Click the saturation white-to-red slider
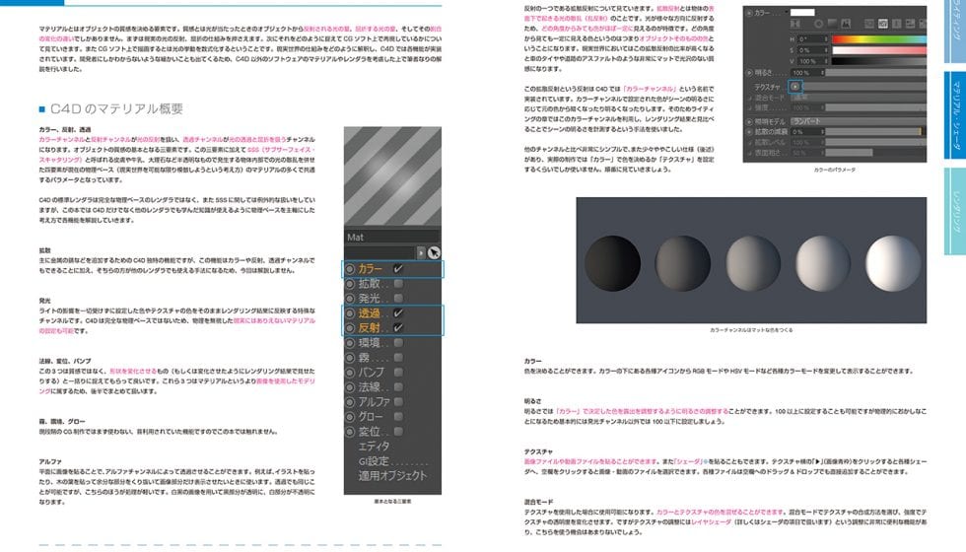This screenshot has height=552, width=966. coord(879,50)
